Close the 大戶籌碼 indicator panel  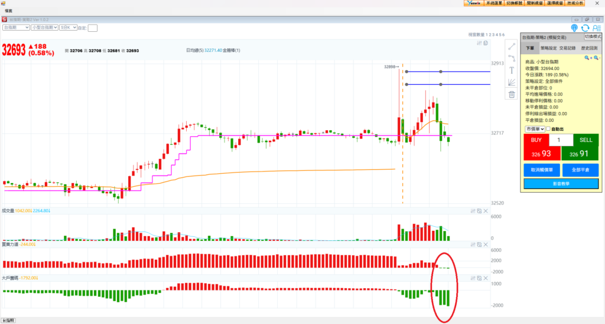486,277
